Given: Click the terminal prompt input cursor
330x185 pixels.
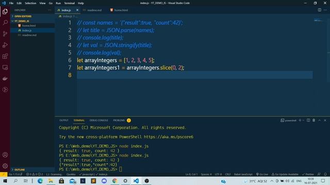Looking at the screenshot, I should [x=120, y=169].
